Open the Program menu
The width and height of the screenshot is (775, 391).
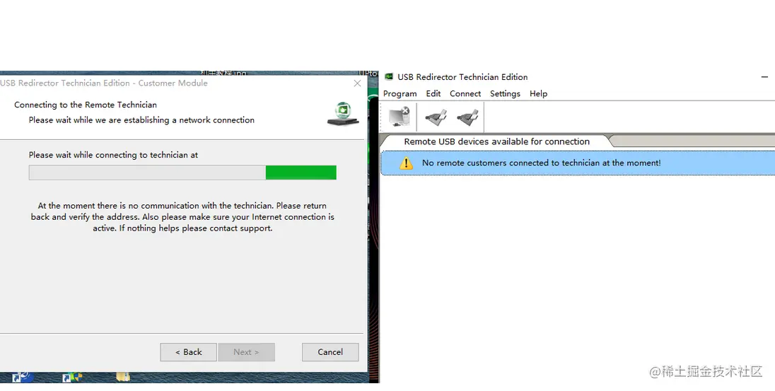click(400, 93)
